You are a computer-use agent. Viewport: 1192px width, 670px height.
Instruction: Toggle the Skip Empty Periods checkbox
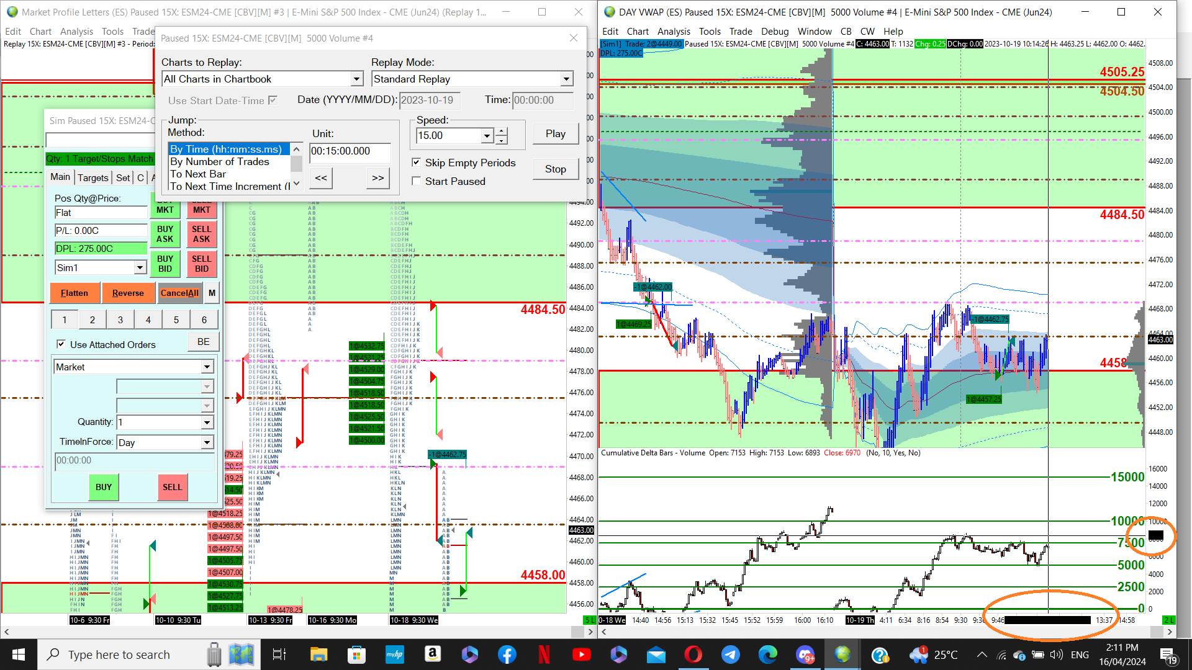click(417, 163)
